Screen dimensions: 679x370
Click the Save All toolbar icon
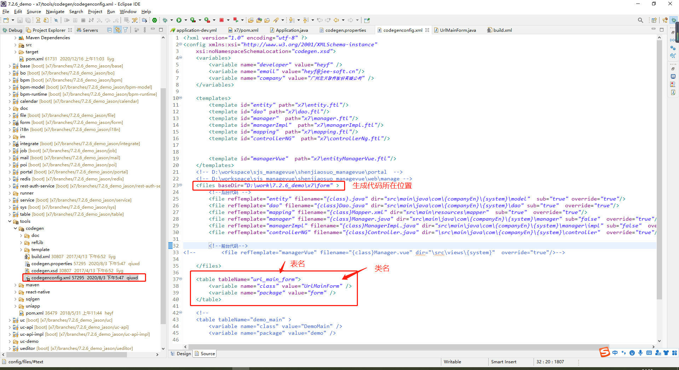tap(28, 20)
